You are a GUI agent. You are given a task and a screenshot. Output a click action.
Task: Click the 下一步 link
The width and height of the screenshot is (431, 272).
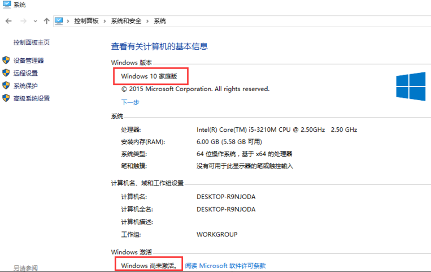[130, 102]
